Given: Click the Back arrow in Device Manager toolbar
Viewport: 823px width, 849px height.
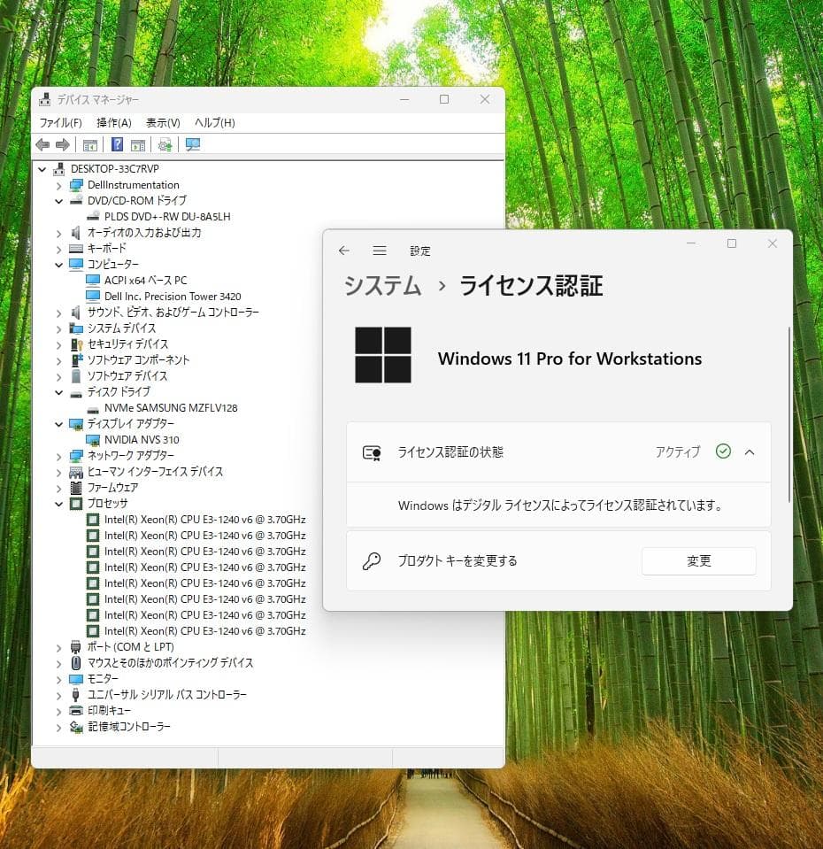Looking at the screenshot, I should 42,144.
